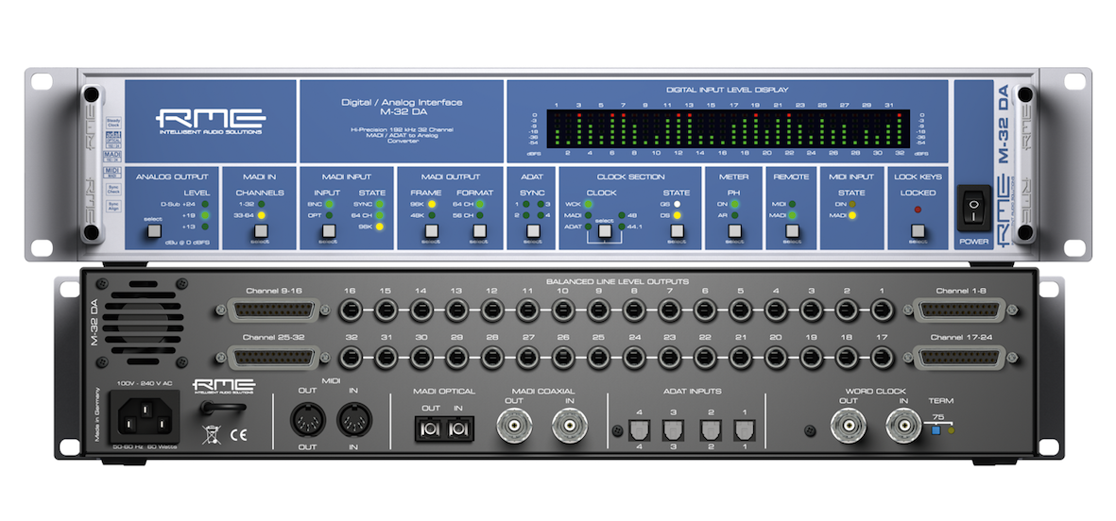Click the 'BALANCED LINE LEVEL OUTPUTS' label
The height and width of the screenshot is (521, 1116).
coord(616,282)
